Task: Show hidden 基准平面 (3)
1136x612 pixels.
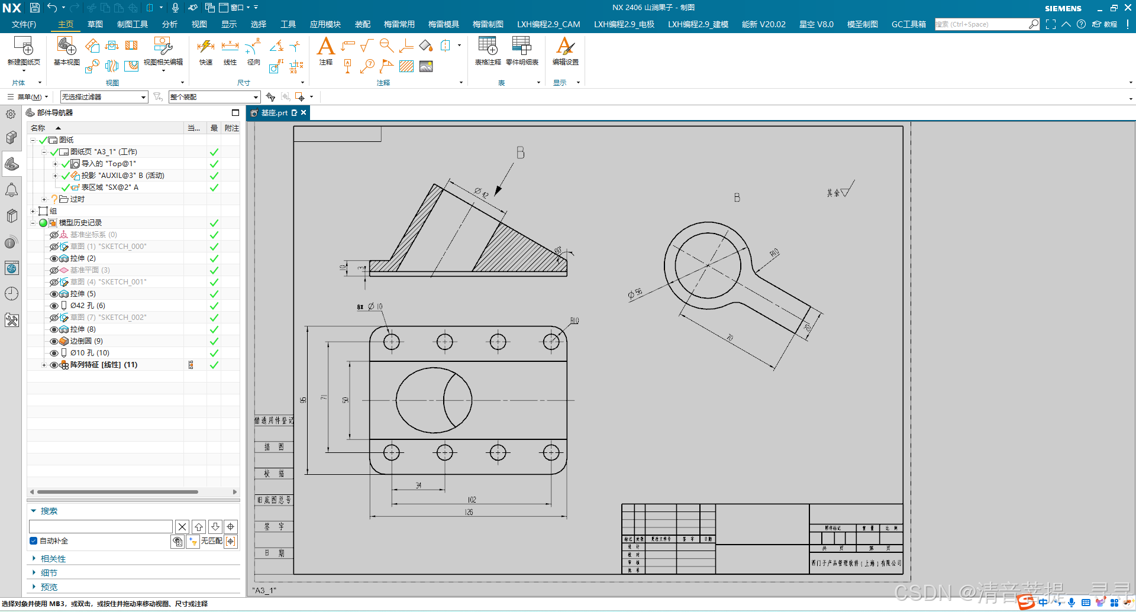Action: coord(54,270)
